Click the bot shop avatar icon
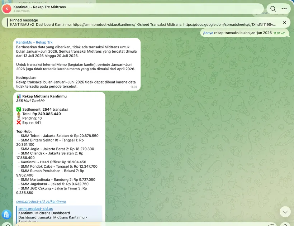Viewport: 294px width, 226px height. [x=6, y=215]
